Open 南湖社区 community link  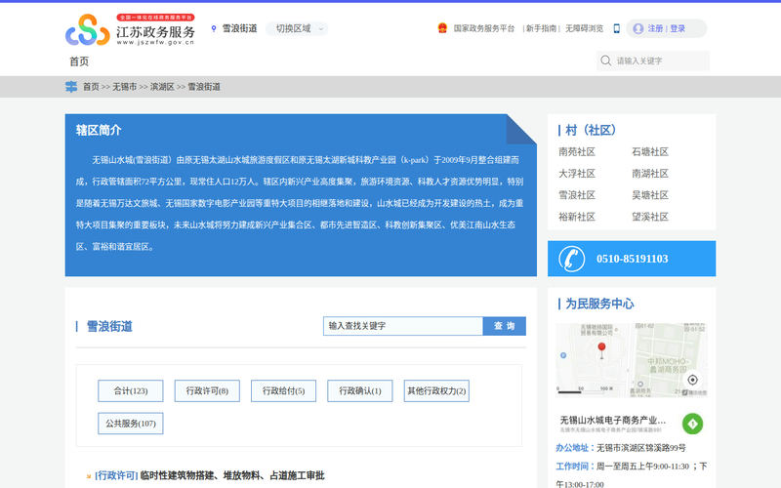[x=650, y=174]
